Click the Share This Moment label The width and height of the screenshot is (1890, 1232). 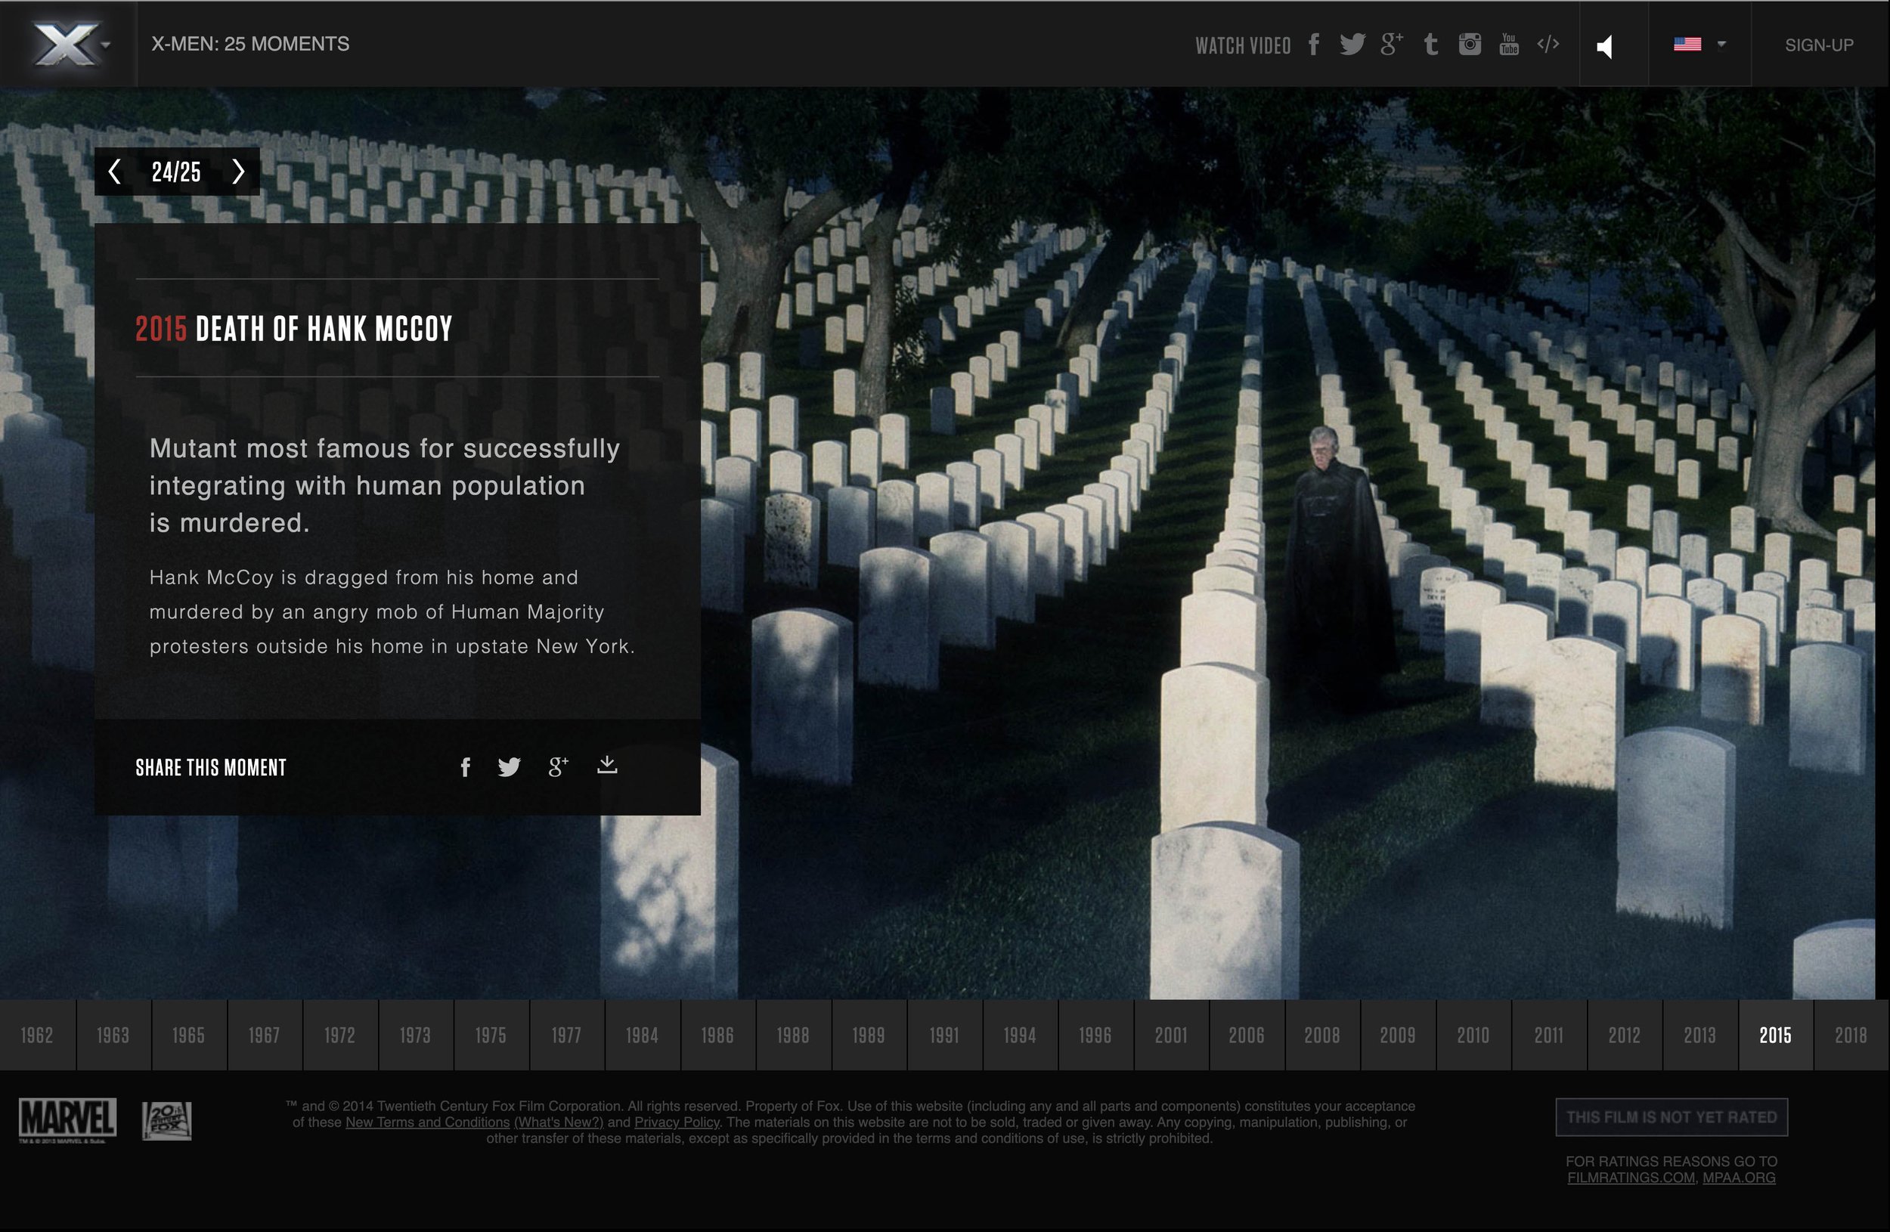pyautogui.click(x=211, y=768)
